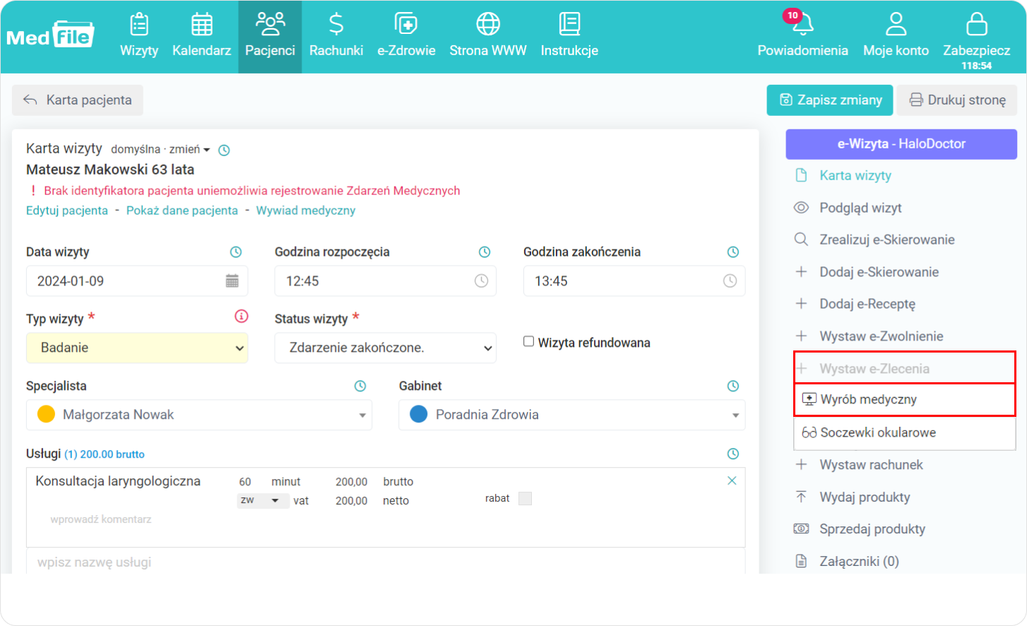Open the Gabinet Poradnia Zdrowia dropdown

pyautogui.click(x=572, y=415)
